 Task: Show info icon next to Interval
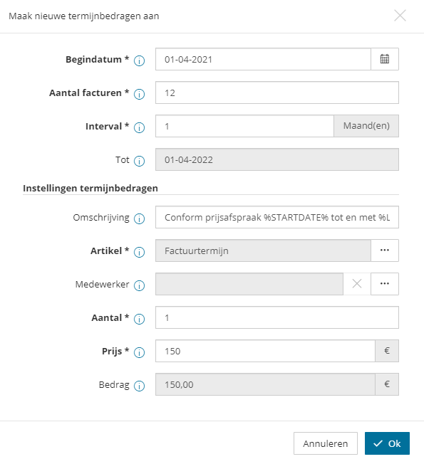[139, 127]
